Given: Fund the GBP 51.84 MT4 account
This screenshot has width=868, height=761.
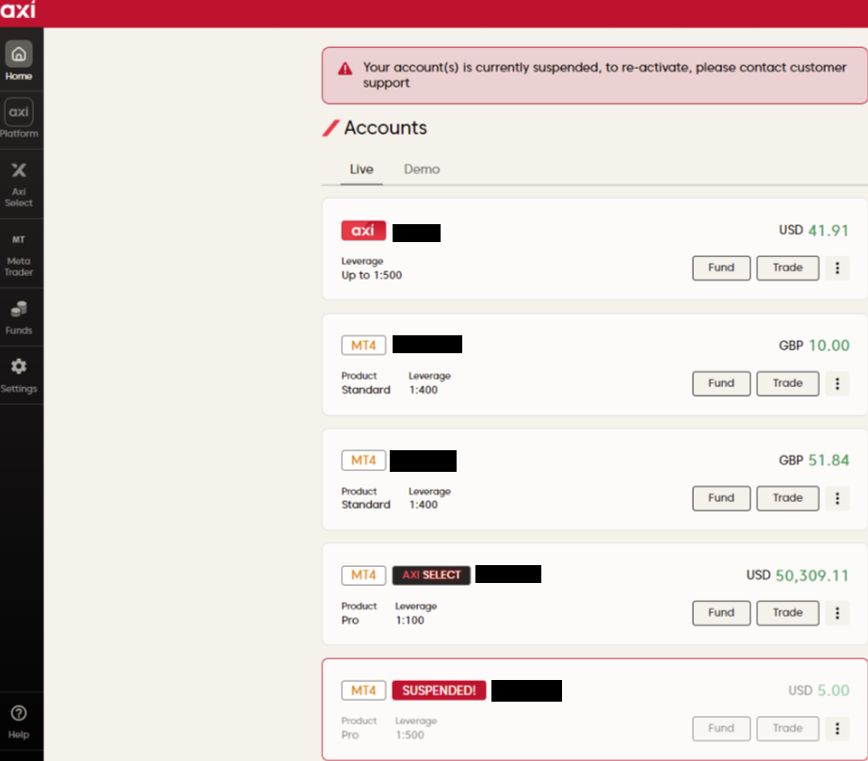Looking at the screenshot, I should pos(721,498).
